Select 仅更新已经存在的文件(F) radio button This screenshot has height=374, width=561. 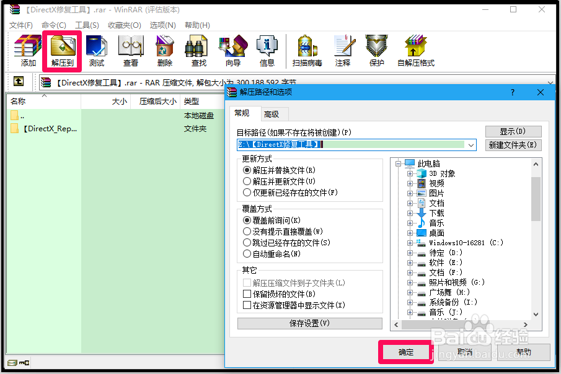247,193
